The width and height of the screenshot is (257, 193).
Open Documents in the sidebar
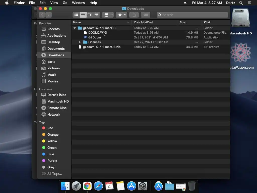point(54,49)
